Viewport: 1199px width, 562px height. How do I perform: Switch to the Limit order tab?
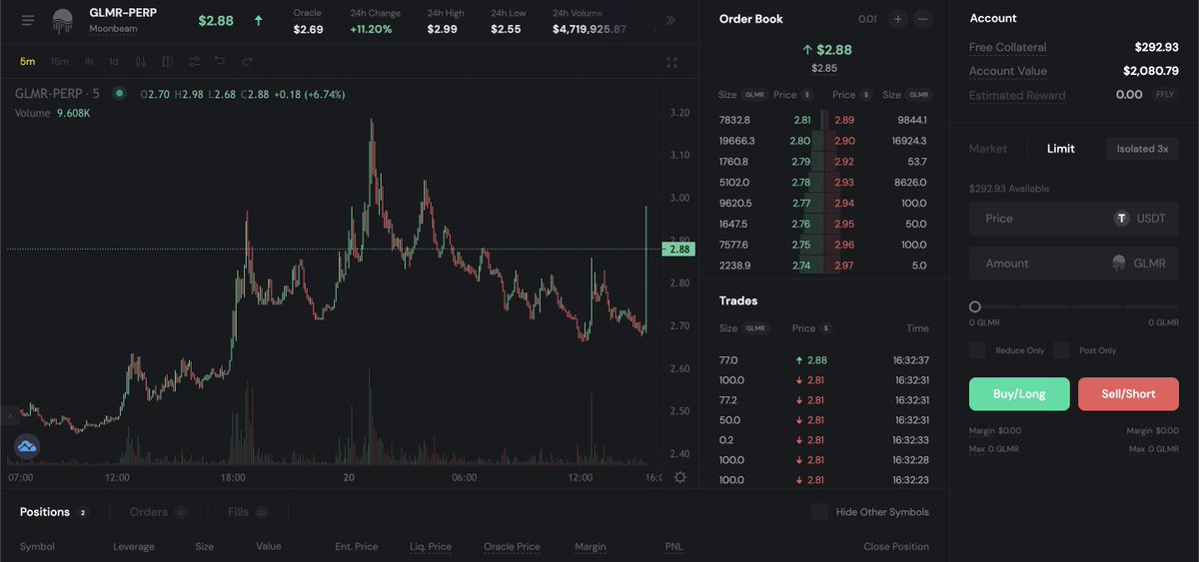1061,149
